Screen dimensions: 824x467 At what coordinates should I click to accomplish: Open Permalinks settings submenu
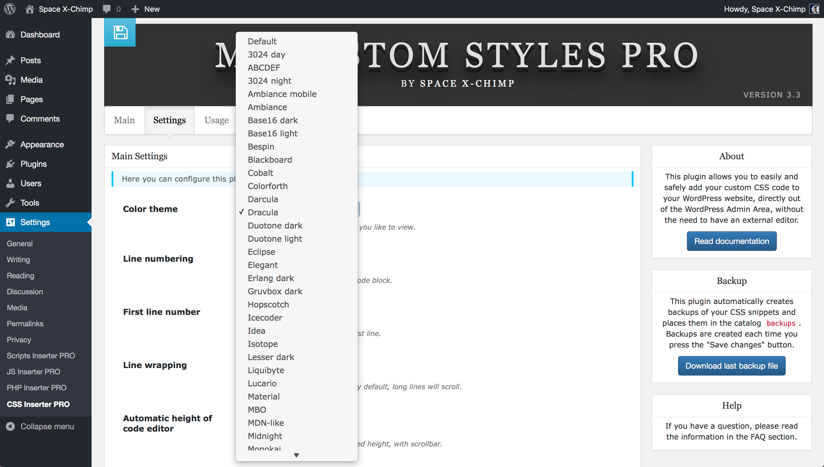[x=25, y=324]
